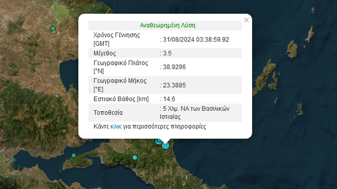Click the longitude value 23.3885
This screenshot has width=337, height=189.
click(x=174, y=85)
